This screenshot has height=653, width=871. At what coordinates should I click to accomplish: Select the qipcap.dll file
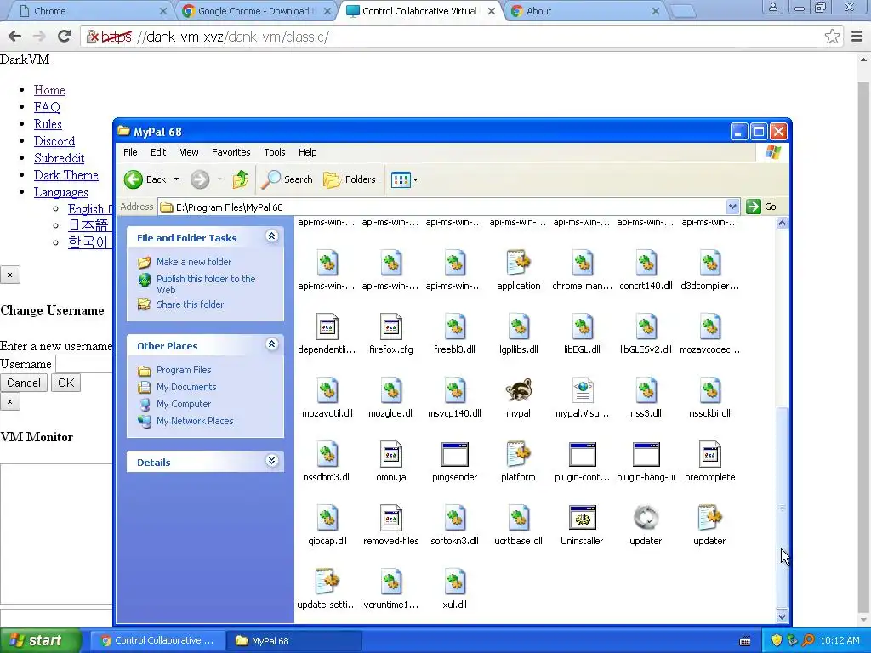pos(327,518)
